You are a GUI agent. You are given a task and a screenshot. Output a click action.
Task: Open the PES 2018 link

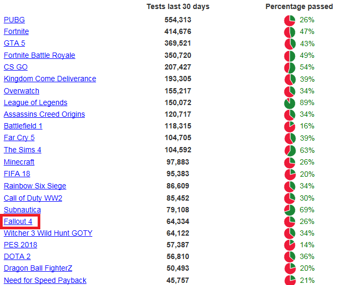tap(21, 245)
